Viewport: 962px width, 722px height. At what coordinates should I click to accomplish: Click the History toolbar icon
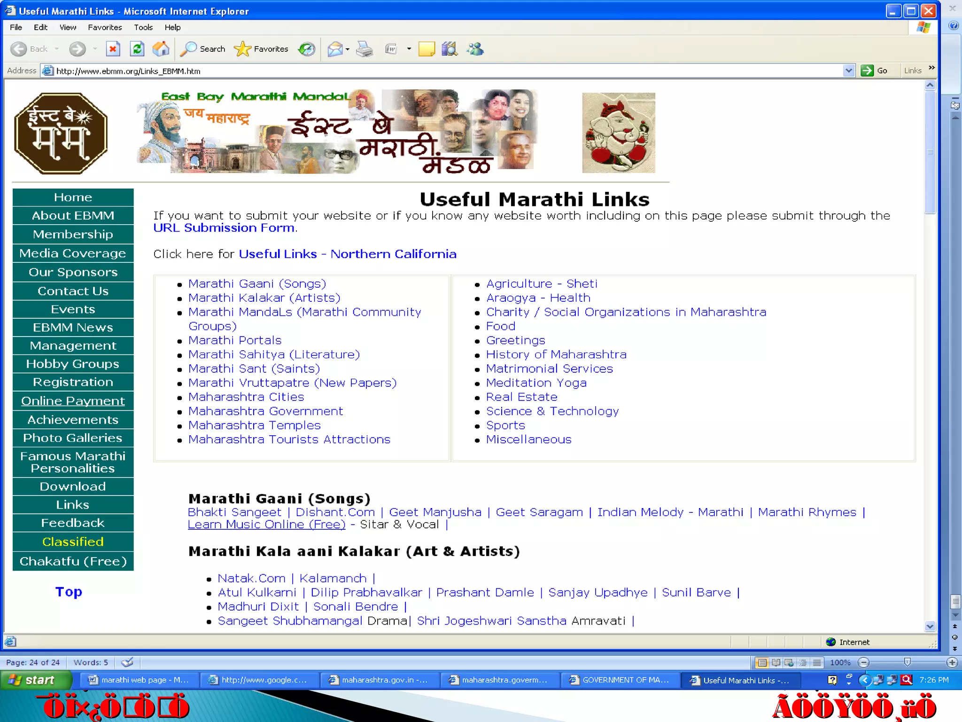pyautogui.click(x=307, y=49)
